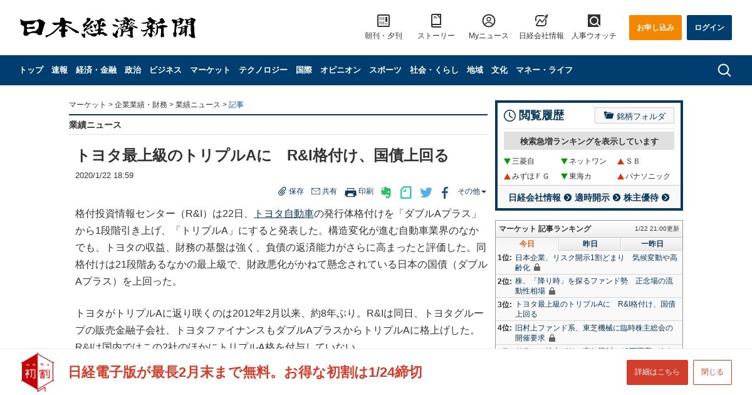Open the 人事ウオッチ icon
The image size is (752, 395).
(594, 21)
